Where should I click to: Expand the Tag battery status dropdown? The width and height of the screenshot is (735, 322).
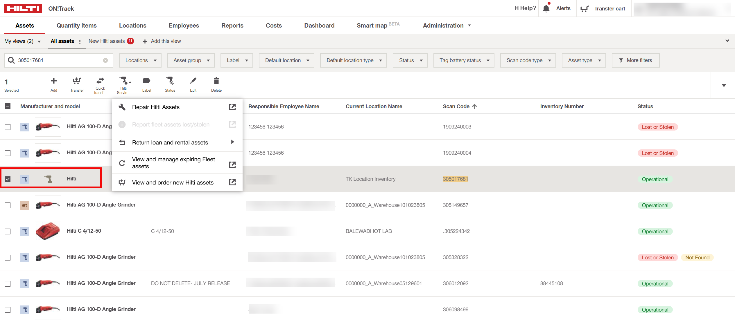464,60
